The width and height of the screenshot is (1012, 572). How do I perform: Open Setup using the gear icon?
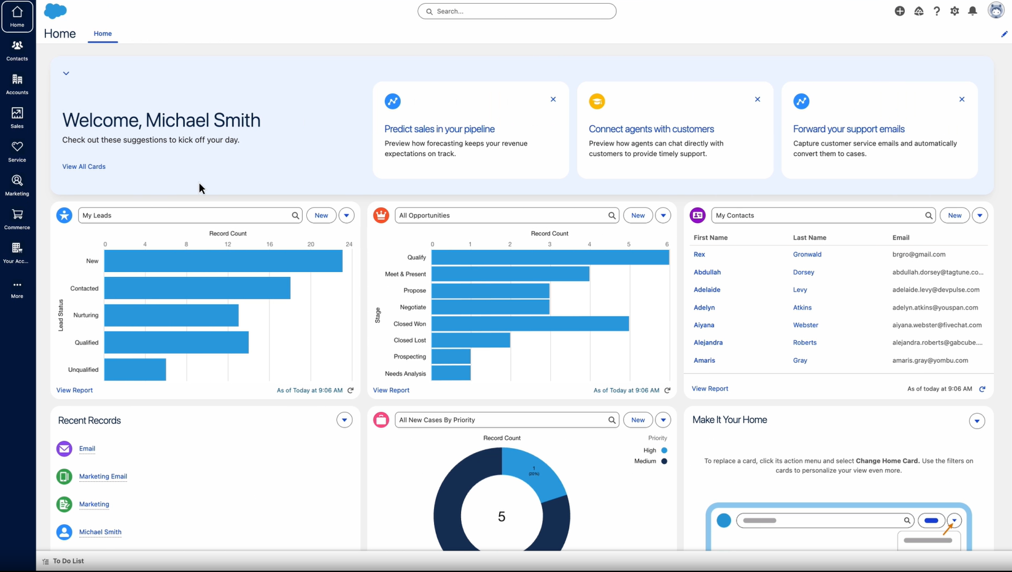(x=954, y=11)
